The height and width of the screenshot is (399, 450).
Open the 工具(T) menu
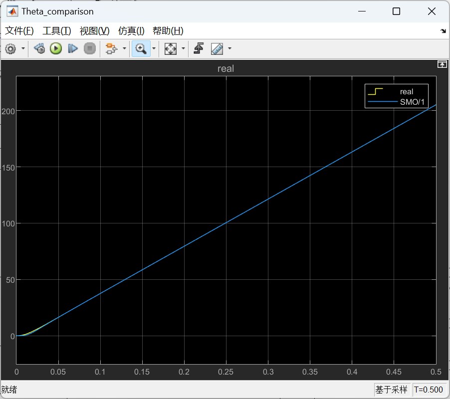57,31
